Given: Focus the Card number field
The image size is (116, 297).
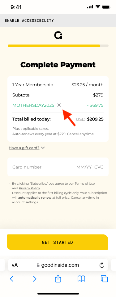Looking at the screenshot, I should pyautogui.click(x=27, y=167).
